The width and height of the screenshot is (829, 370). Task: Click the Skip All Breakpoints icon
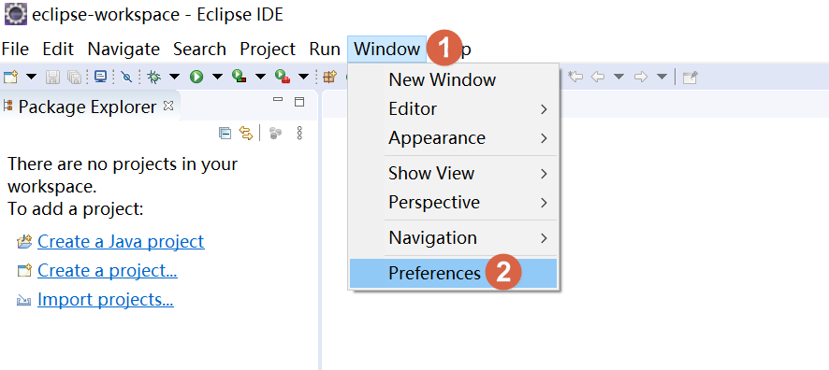point(126,77)
